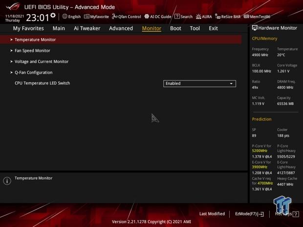Open the Ai Tweaker tab
Image resolution: width=303 pixels, height=227 pixels.
87,28
